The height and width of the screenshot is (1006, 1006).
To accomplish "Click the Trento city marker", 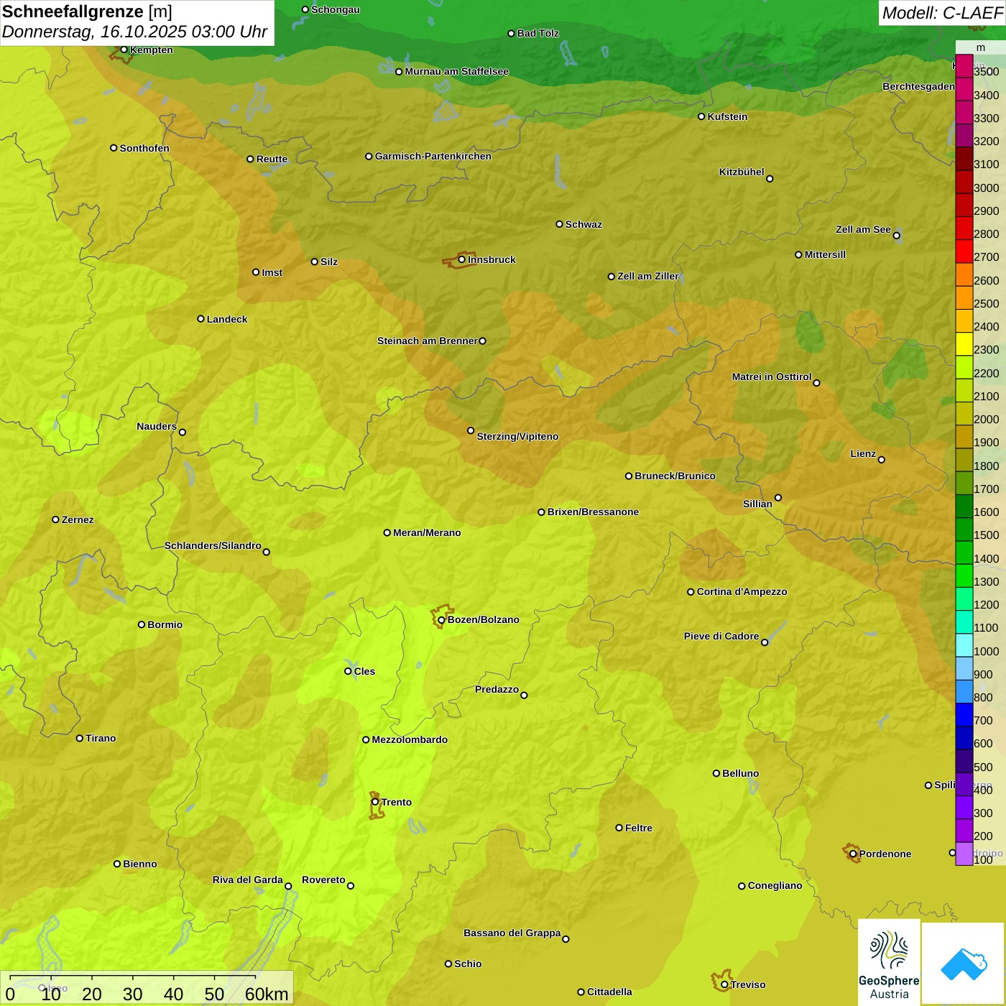I will pyautogui.click(x=375, y=802).
